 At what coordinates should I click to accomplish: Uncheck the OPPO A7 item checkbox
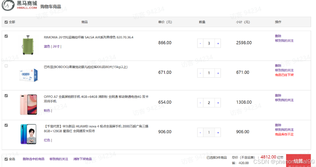click(6, 96)
